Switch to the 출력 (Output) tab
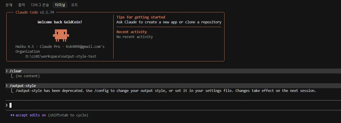341x123 pixels. tap(22, 5)
